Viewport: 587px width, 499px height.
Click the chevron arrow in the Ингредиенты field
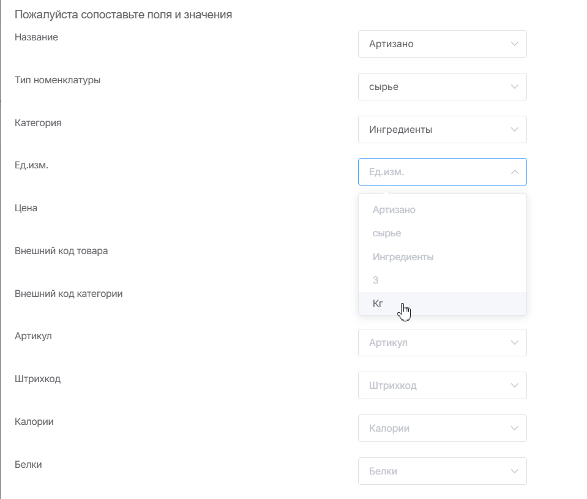pos(514,130)
